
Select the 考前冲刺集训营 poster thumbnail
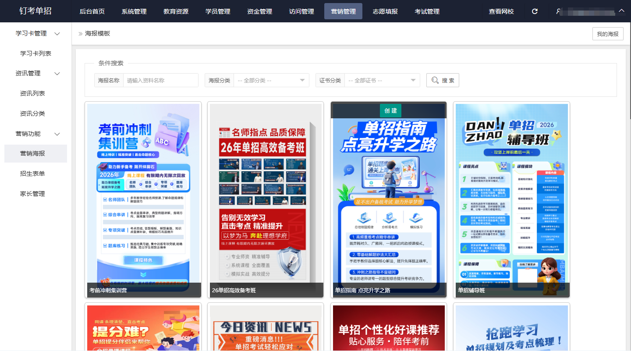pos(143,197)
